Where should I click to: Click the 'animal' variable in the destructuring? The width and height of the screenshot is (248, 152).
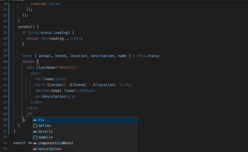pos(45,56)
